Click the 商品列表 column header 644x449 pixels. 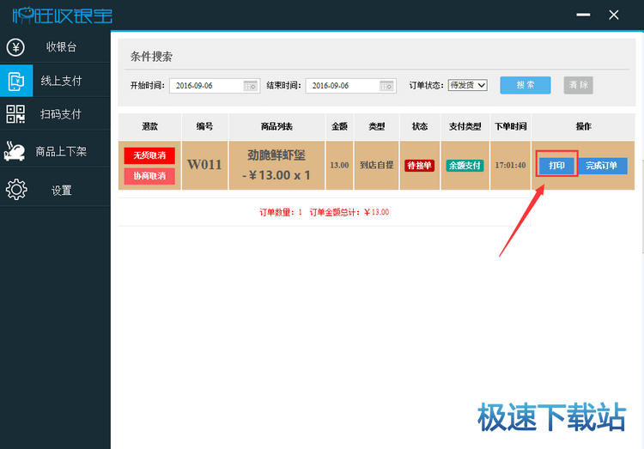point(276,126)
